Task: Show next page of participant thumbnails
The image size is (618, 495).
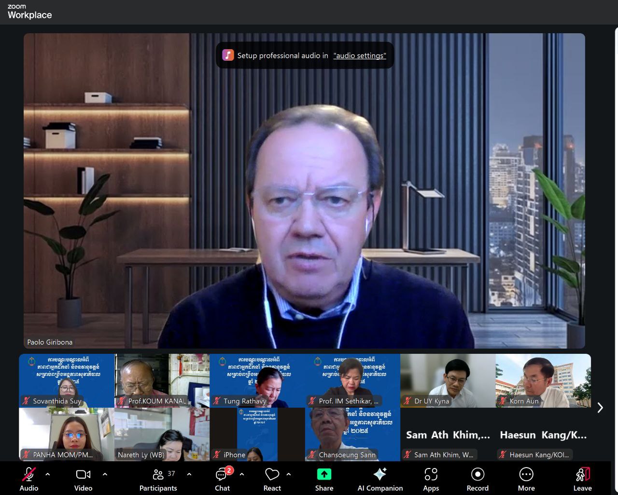Action: (x=600, y=408)
